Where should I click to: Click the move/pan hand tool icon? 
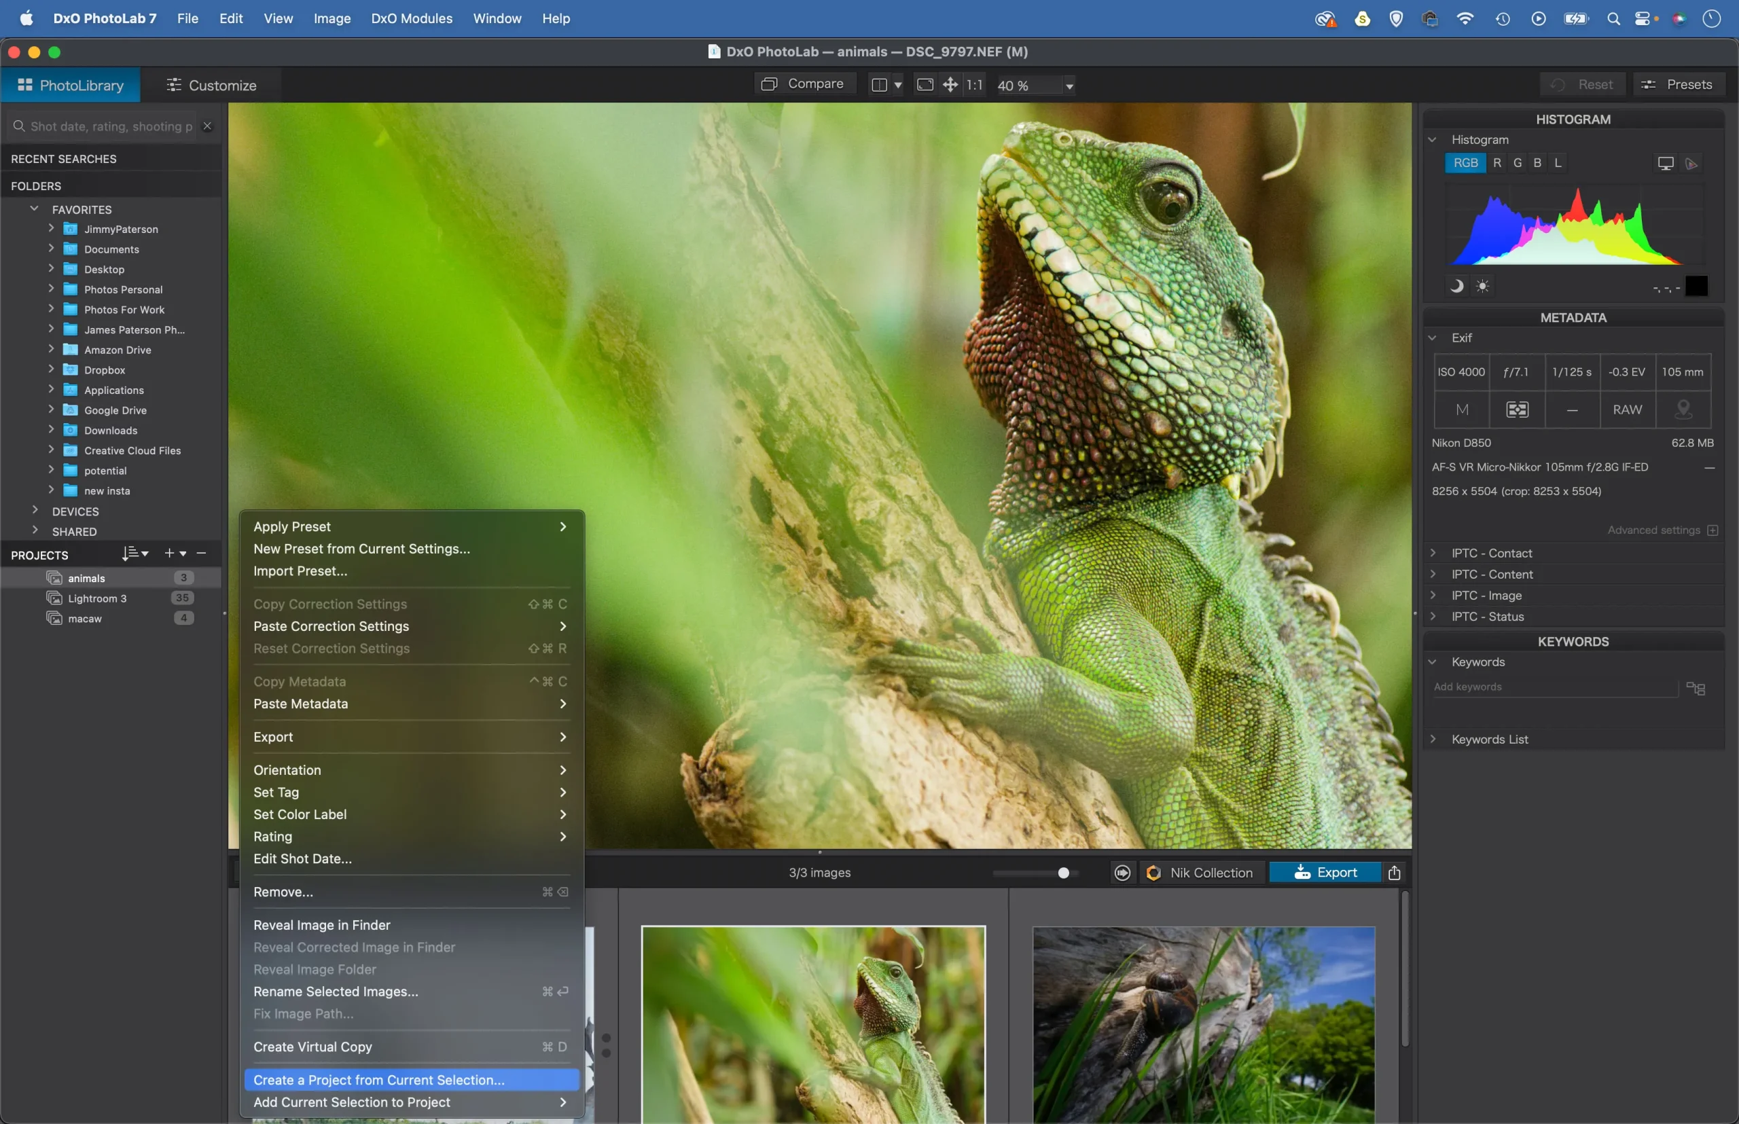pos(950,85)
